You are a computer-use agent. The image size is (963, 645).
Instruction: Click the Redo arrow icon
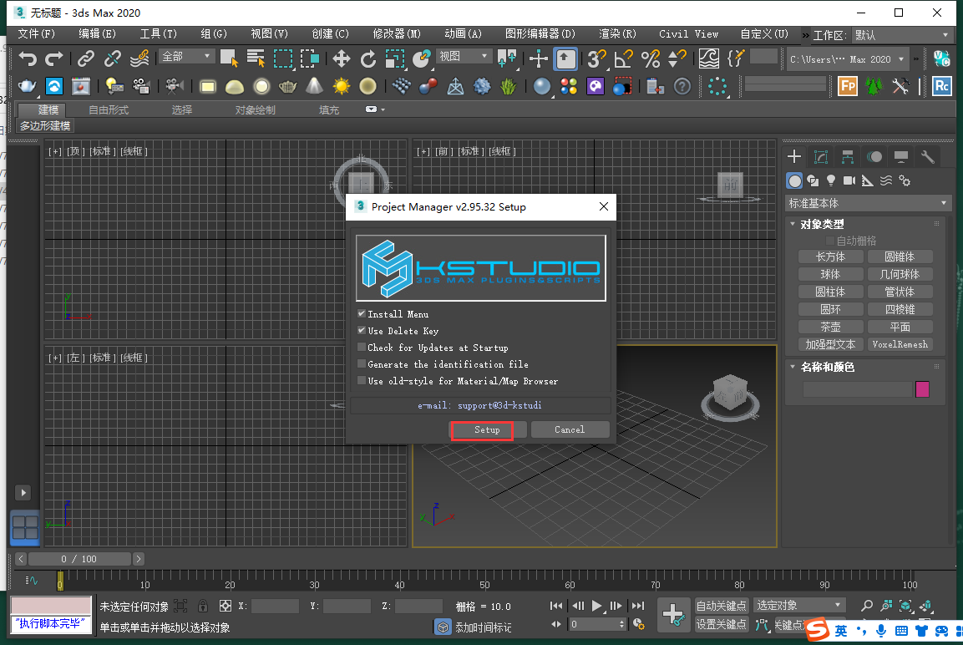point(54,59)
